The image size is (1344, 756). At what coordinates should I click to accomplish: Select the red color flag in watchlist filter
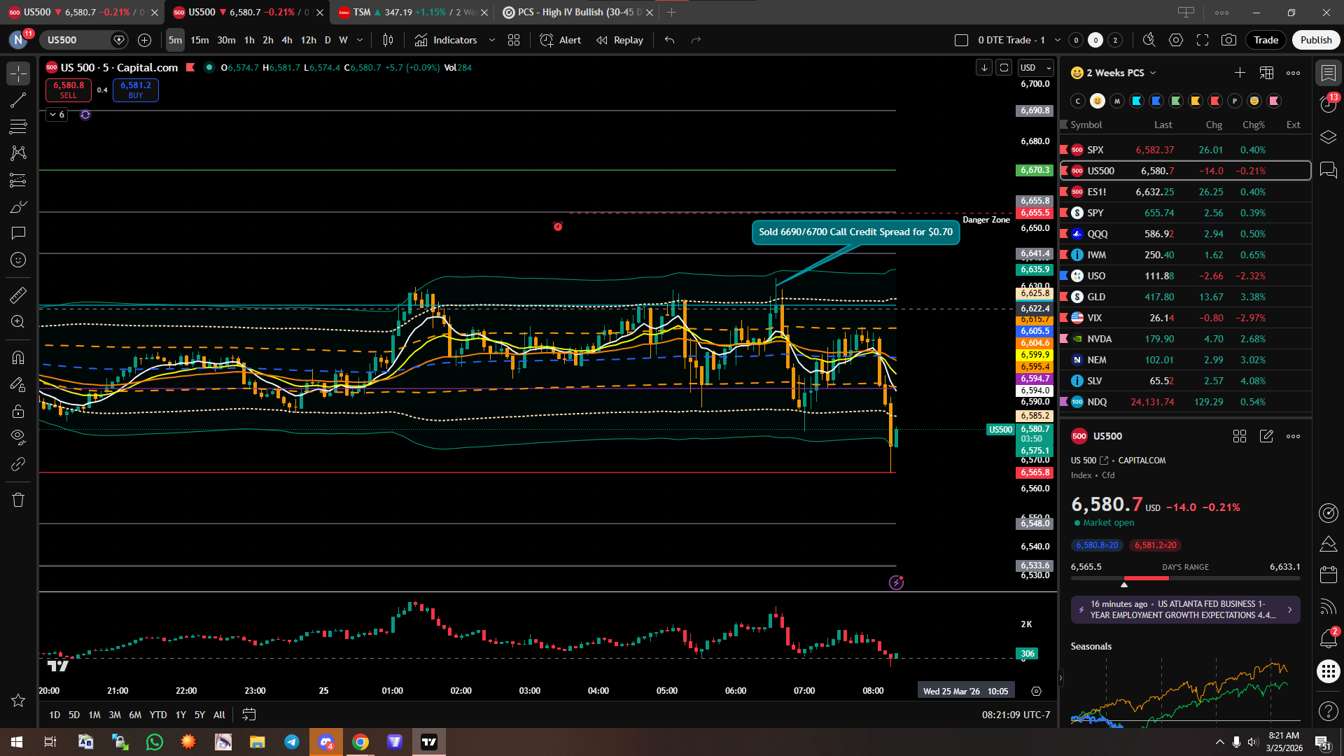coord(1215,101)
